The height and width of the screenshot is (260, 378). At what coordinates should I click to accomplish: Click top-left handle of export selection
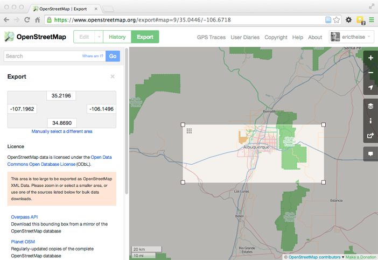183,124
